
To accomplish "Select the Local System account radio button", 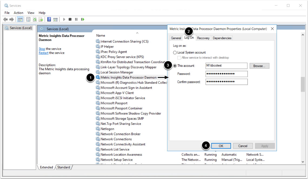I will pos(175,52).
